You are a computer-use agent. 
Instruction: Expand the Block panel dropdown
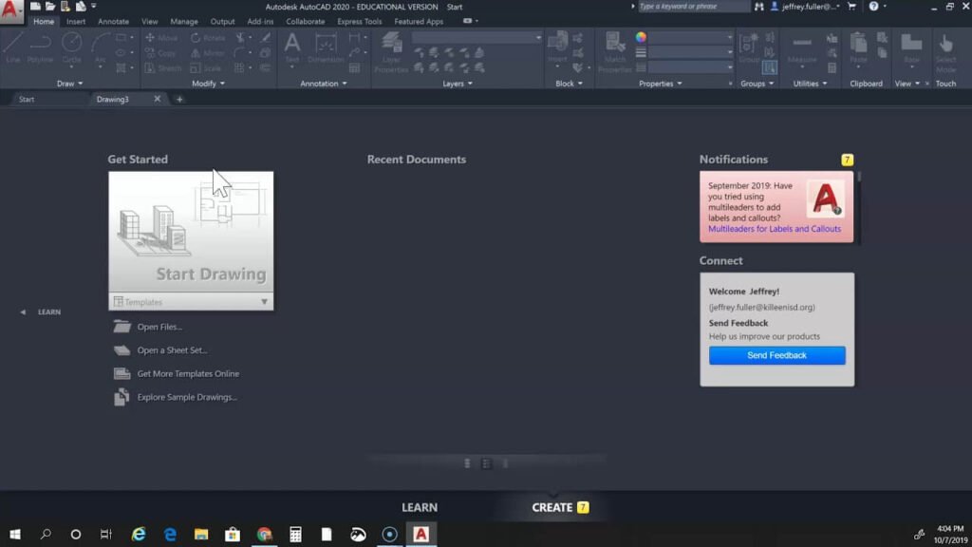coord(570,84)
